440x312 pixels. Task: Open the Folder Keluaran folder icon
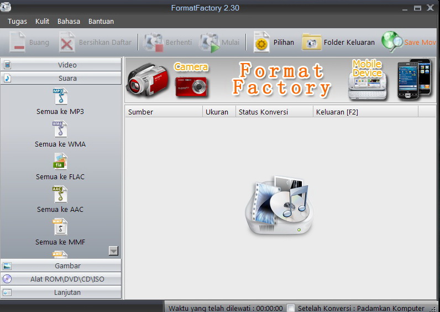coord(311,42)
